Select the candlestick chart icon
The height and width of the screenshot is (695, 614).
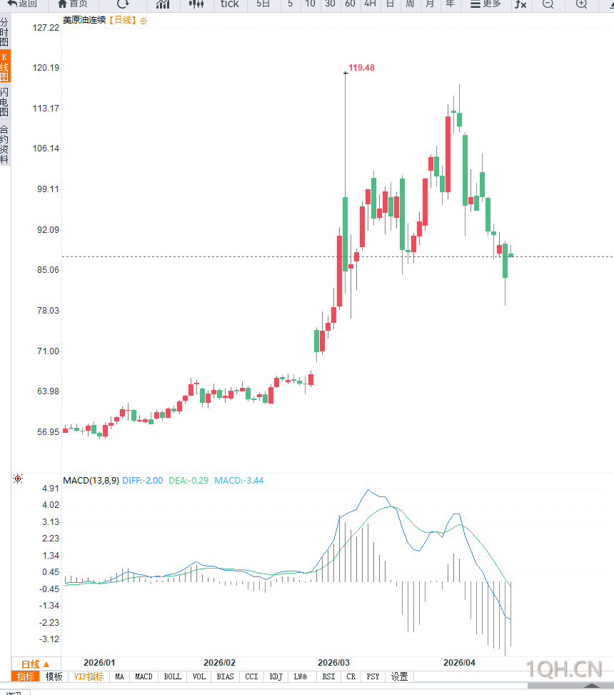(196, 4)
